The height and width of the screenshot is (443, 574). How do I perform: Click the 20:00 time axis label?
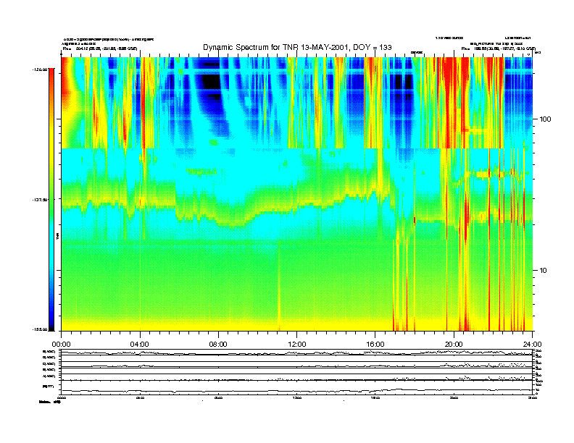coord(454,345)
